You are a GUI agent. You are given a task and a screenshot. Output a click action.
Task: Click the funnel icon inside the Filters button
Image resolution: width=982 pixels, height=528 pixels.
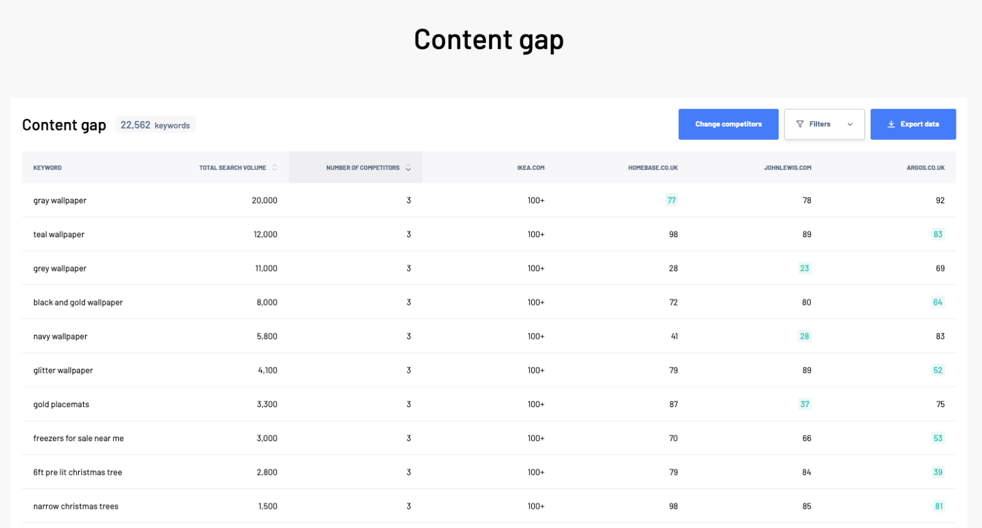[800, 124]
